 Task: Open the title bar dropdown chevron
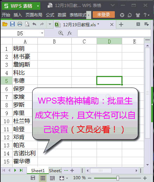tap(113, 5)
